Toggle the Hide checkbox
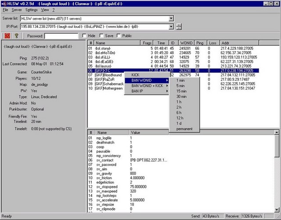Screen dimensions: 281x220 tap(84, 35)
